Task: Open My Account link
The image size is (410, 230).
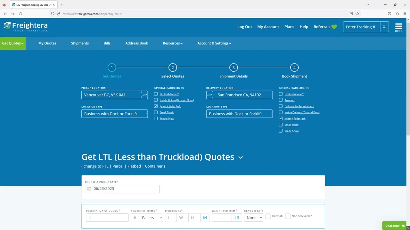Action: 268,27
